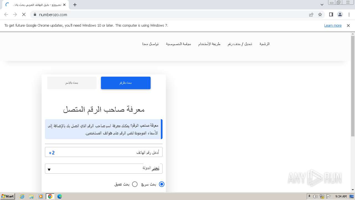Click the browser back arrow
Viewport: 355px width, 200px height.
tap(6, 14)
